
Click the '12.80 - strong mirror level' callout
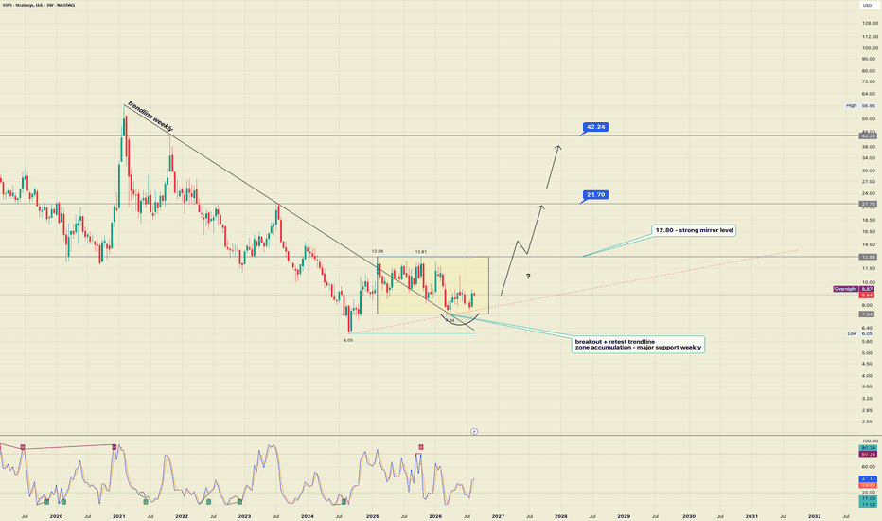[x=695, y=230]
